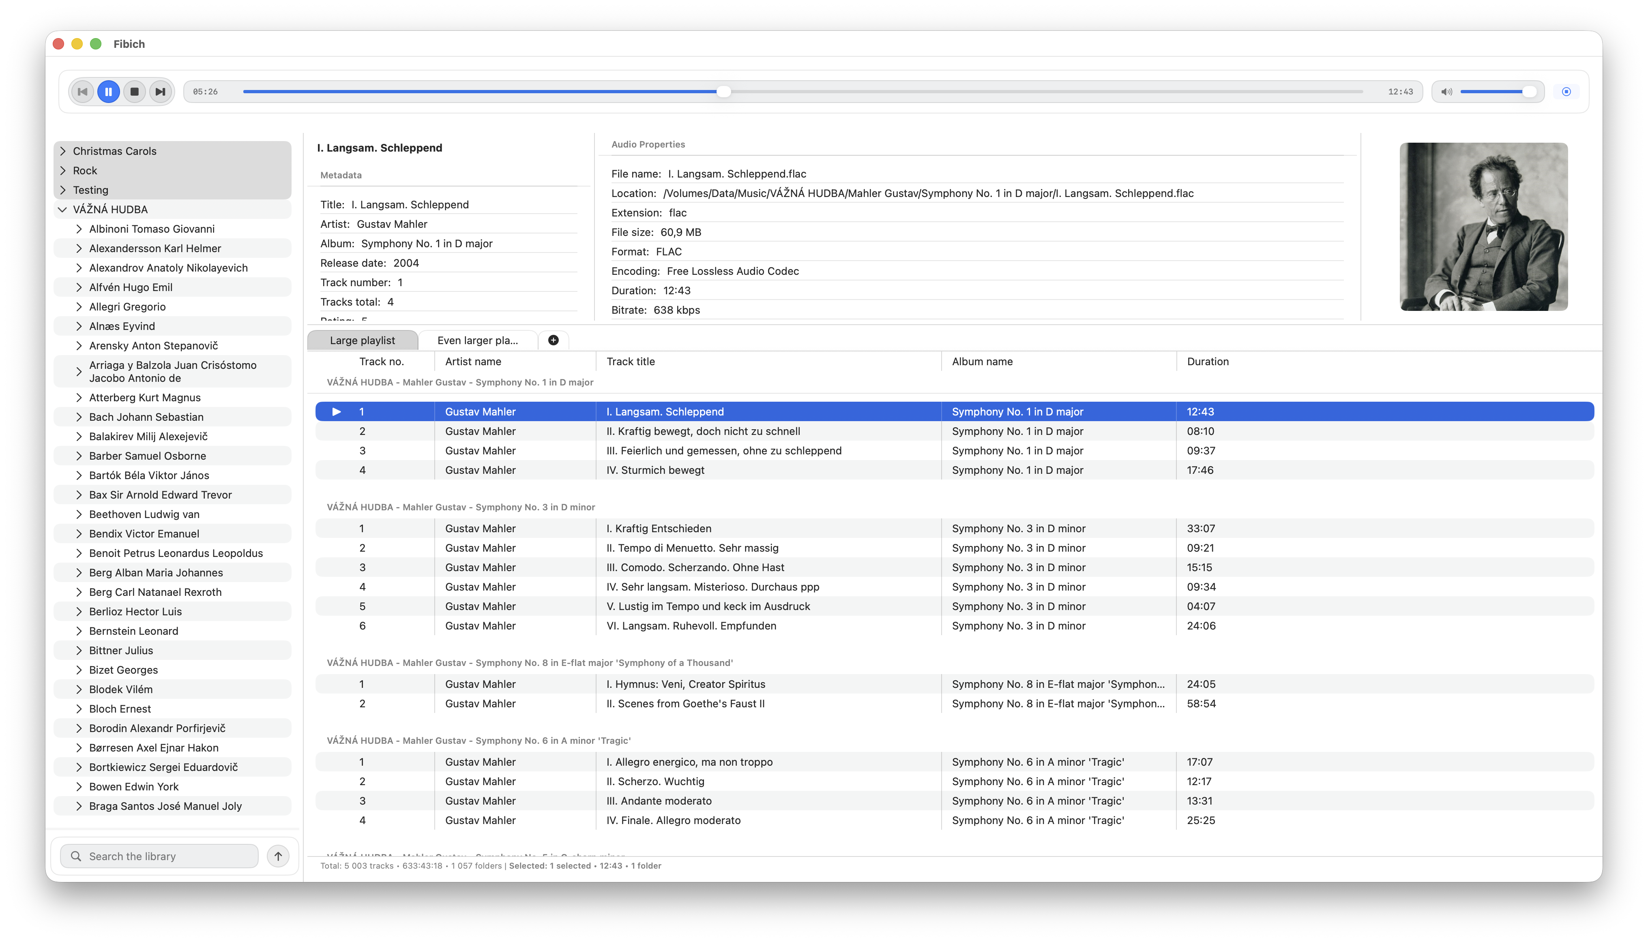Expand the Testing folder
This screenshot has height=942, width=1648.
tap(63, 190)
